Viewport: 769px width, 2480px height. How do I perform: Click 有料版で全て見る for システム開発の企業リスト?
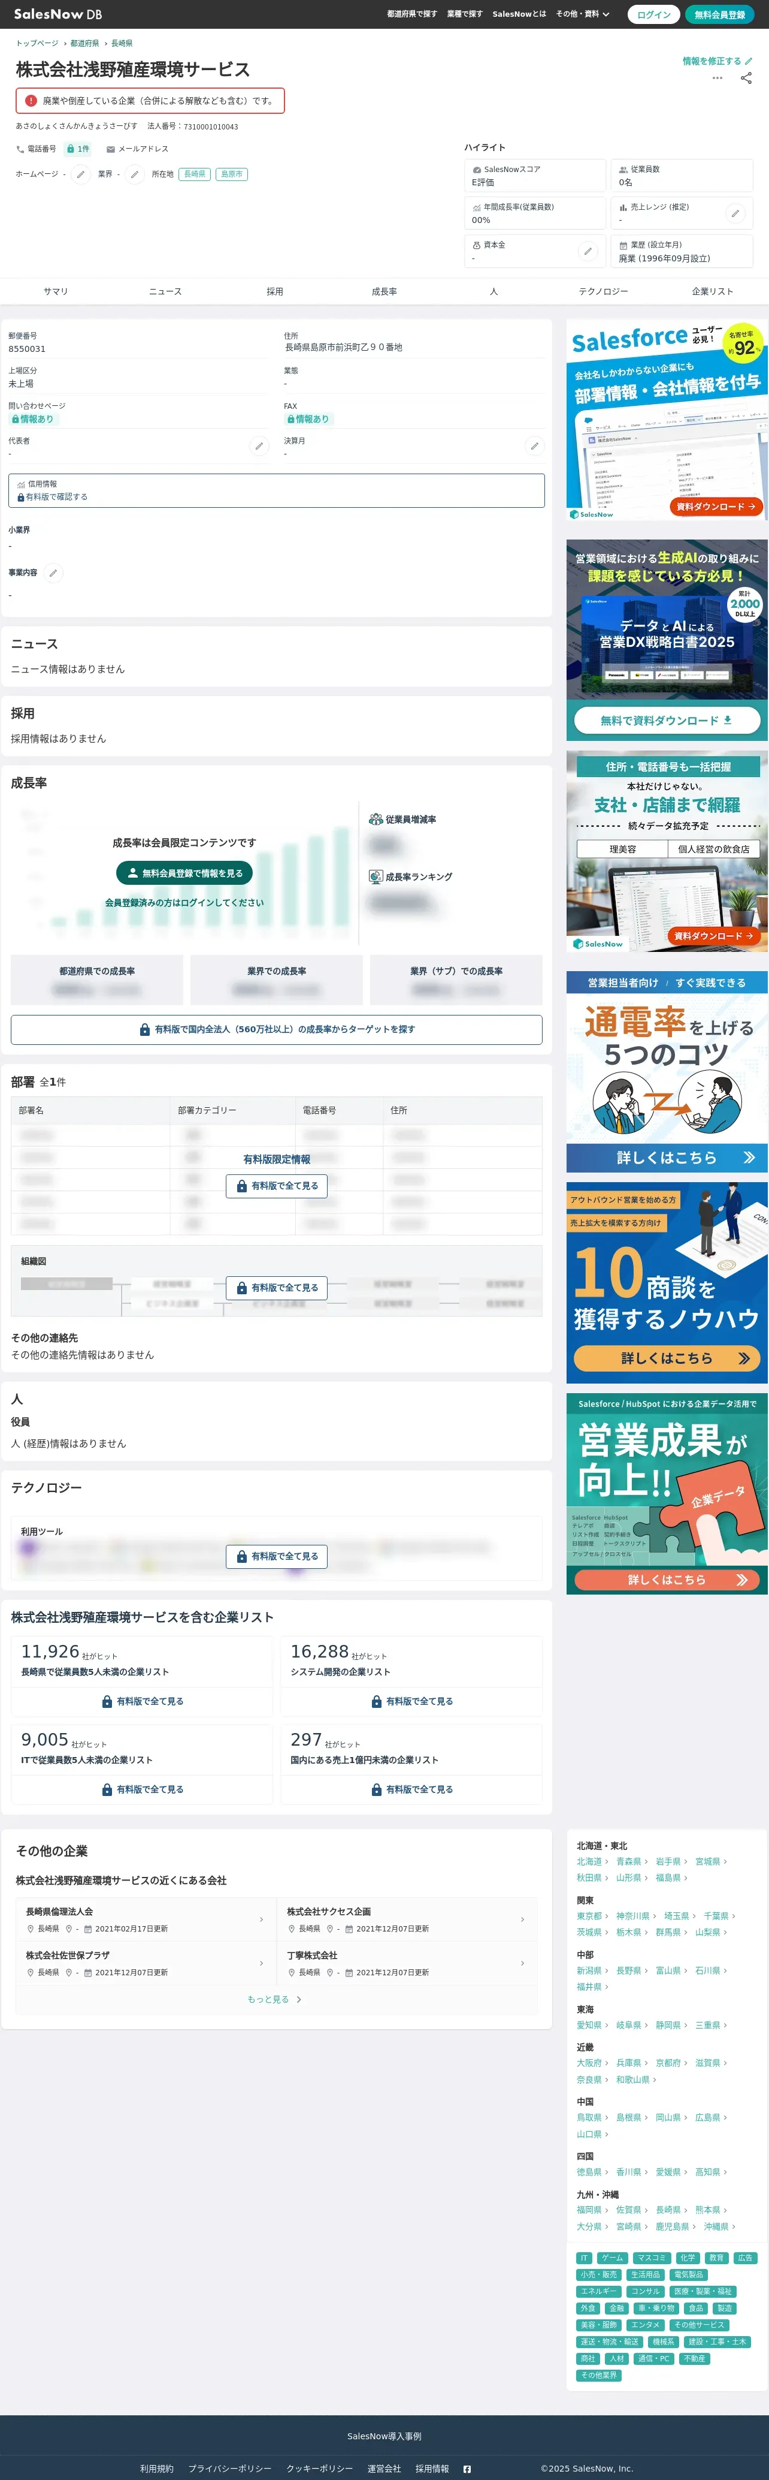click(411, 1701)
